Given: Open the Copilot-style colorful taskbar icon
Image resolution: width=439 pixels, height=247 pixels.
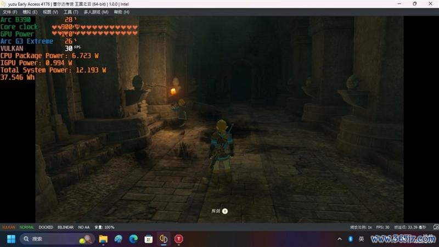Looking at the screenshot, I should pyautogui.click(x=119, y=239).
